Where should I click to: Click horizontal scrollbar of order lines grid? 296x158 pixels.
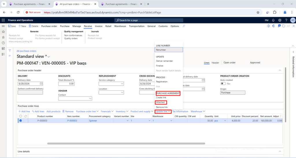126,144
